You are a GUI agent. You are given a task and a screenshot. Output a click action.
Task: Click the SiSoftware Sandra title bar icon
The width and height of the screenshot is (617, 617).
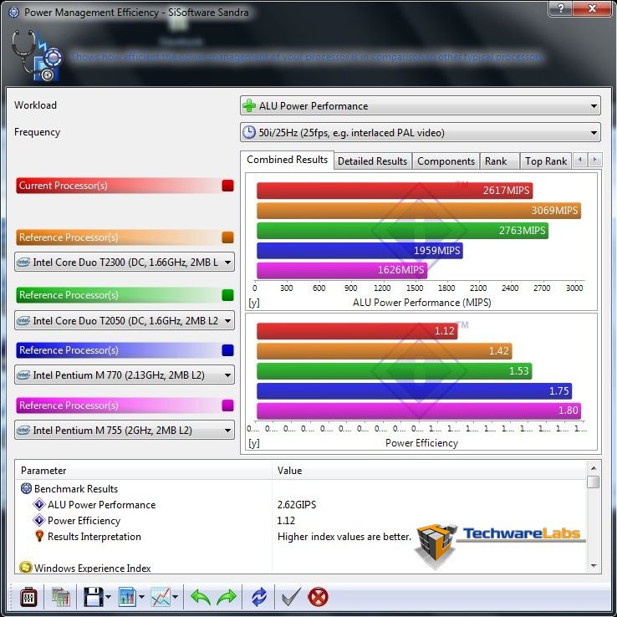pyautogui.click(x=13, y=13)
